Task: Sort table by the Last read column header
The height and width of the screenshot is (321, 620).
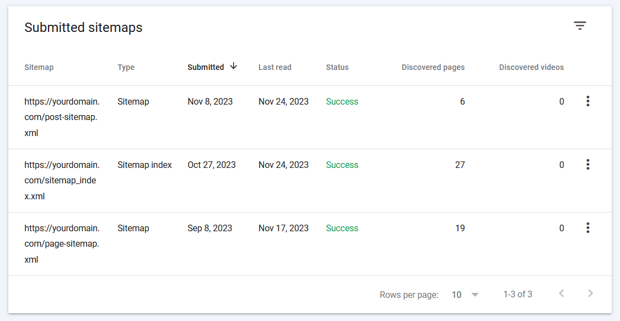Action: [x=274, y=67]
